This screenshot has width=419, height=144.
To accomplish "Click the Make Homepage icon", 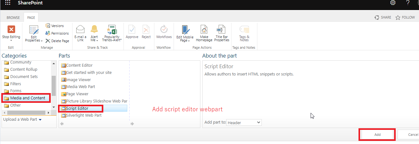I will click(x=204, y=30).
